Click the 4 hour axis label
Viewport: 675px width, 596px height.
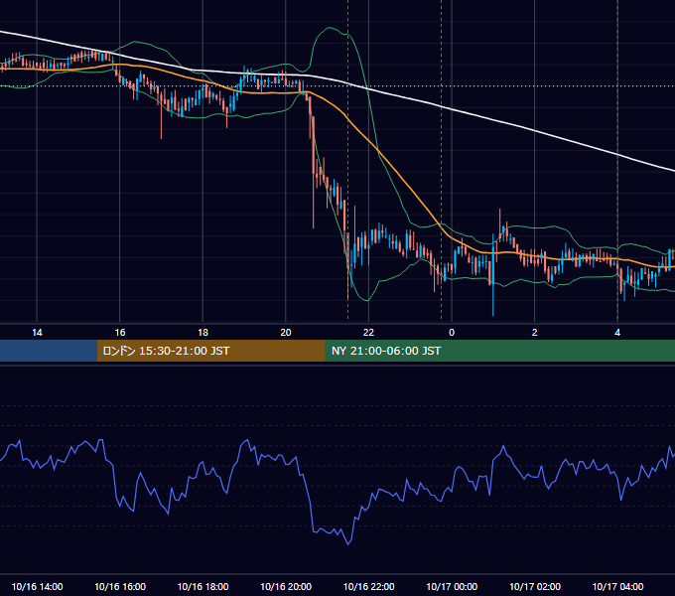[x=617, y=333]
